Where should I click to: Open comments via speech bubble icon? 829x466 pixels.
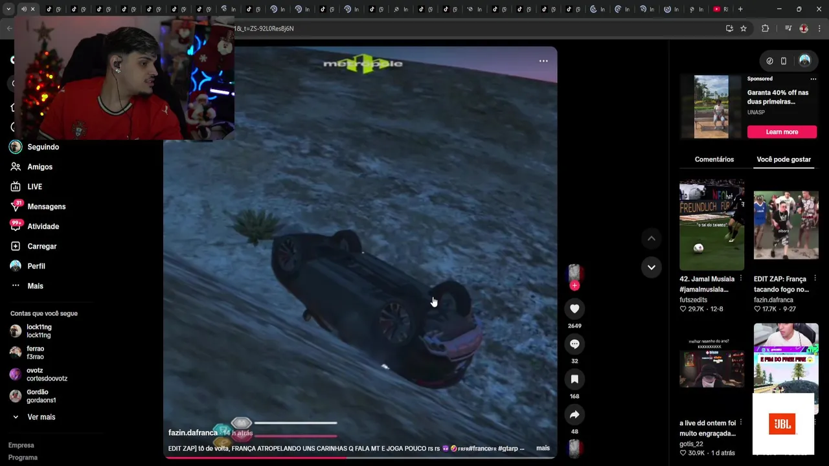tap(574, 344)
